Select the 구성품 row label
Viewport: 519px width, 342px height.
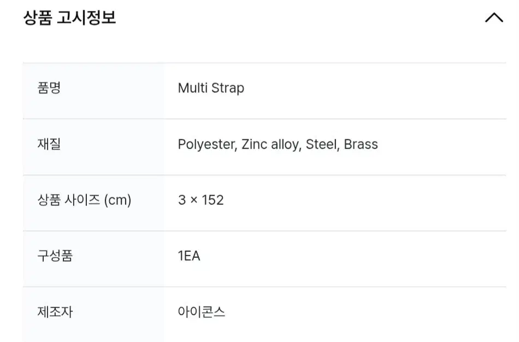[54, 256]
